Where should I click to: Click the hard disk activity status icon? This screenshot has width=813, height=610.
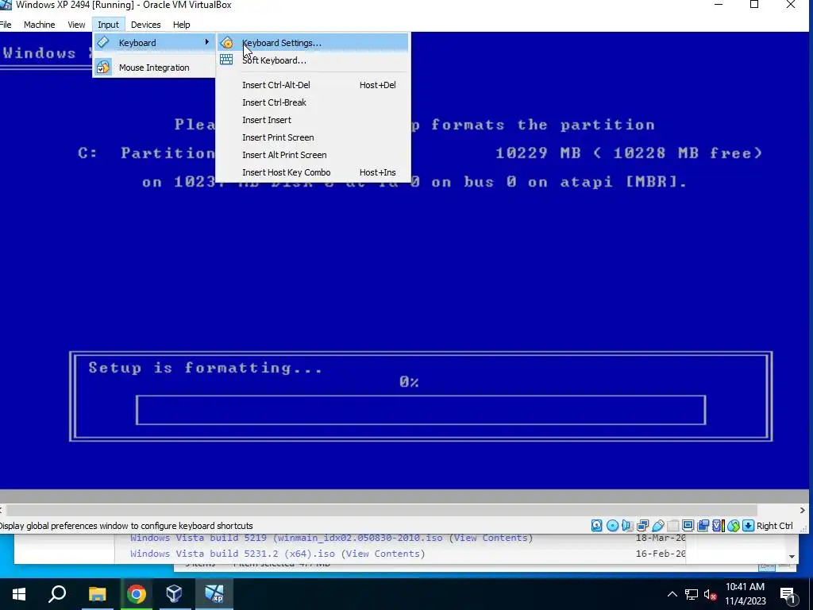pyautogui.click(x=597, y=526)
